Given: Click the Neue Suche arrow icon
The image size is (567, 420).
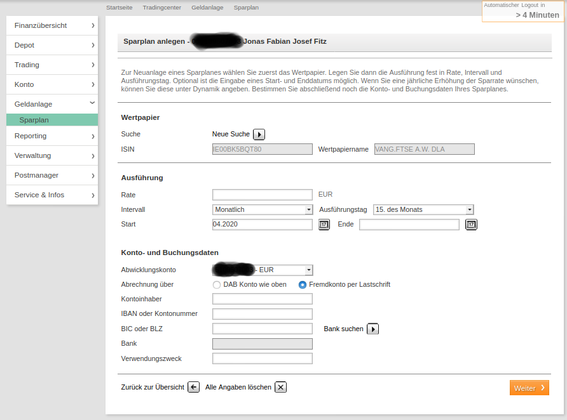Looking at the screenshot, I should (x=259, y=135).
